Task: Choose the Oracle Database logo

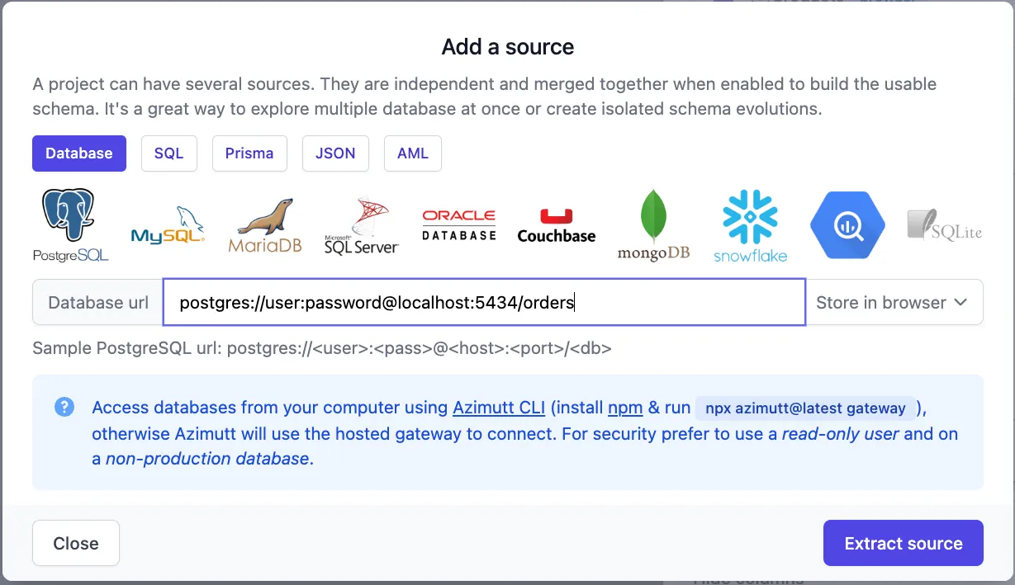Action: tap(458, 224)
